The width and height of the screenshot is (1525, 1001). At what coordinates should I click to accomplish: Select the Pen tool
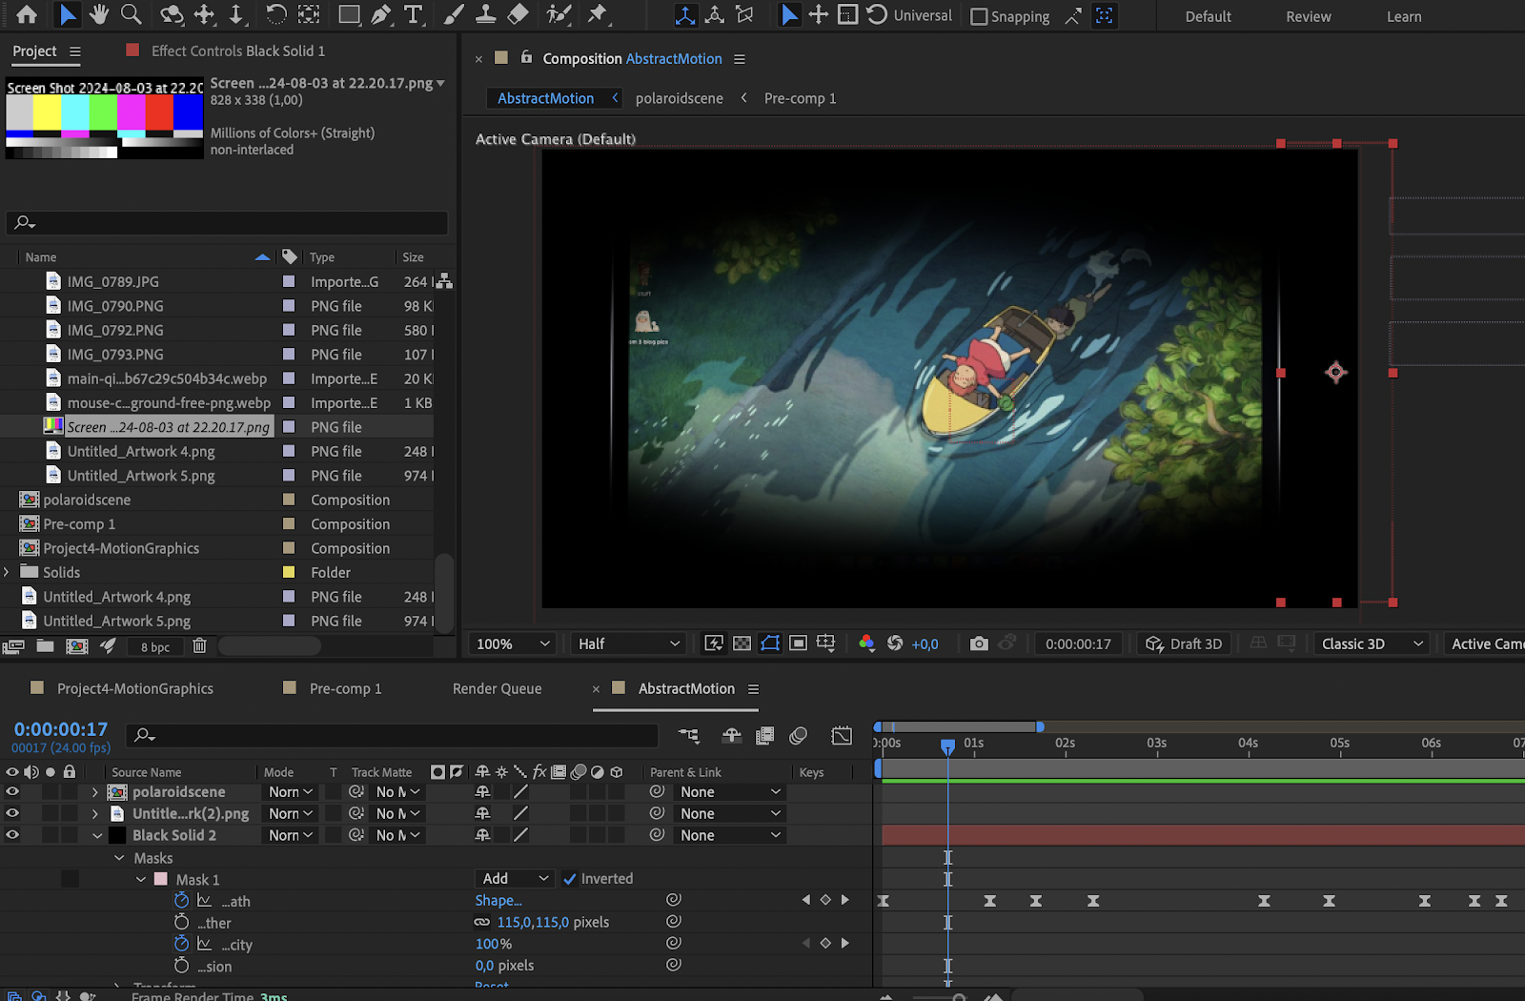(x=381, y=15)
